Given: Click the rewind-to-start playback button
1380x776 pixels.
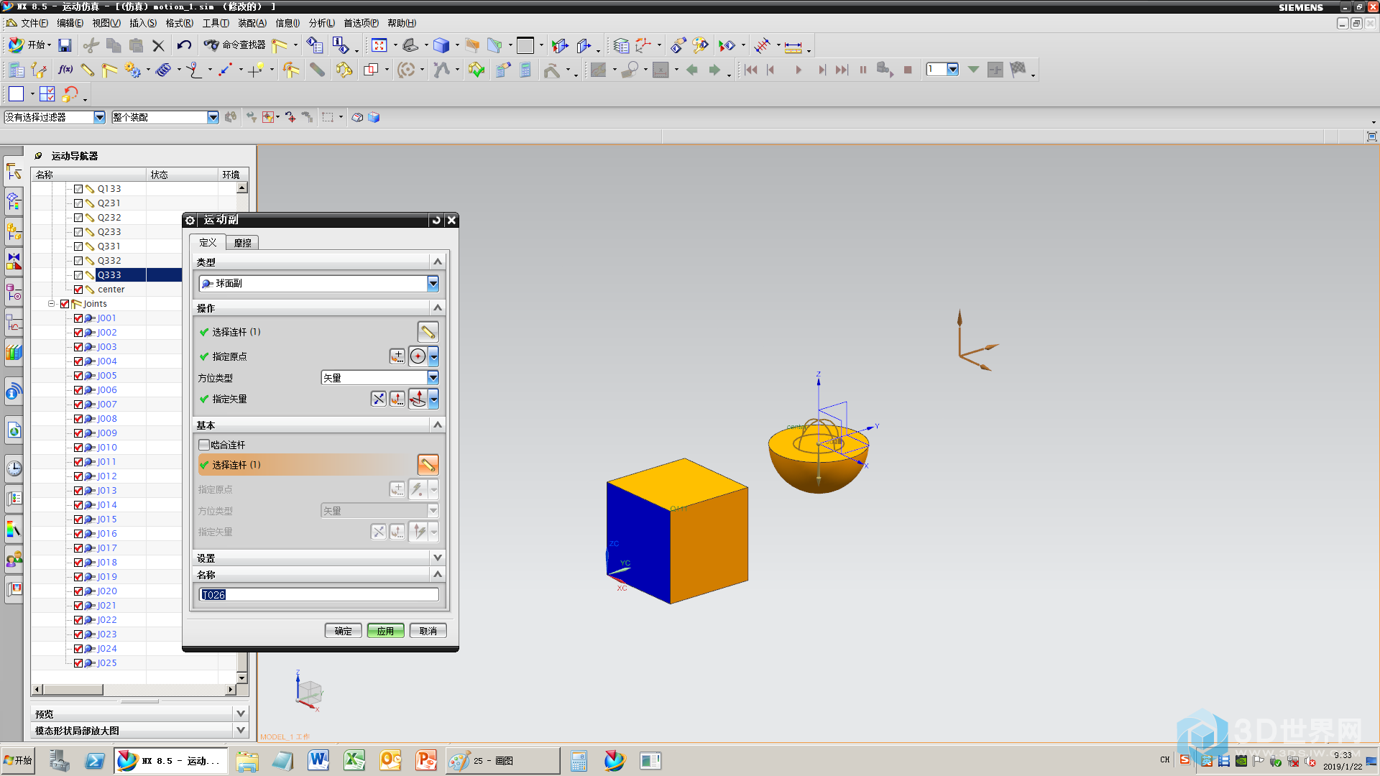Looking at the screenshot, I should (x=751, y=70).
